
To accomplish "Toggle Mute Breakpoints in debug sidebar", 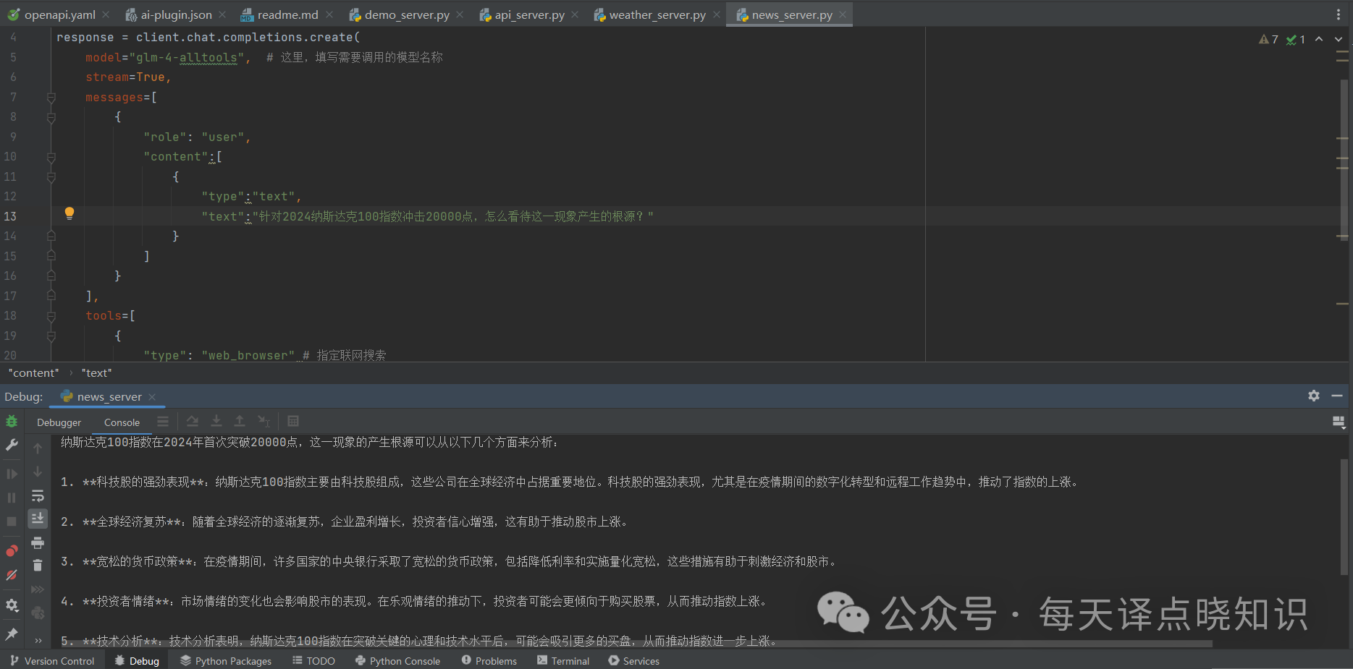I will point(12,575).
